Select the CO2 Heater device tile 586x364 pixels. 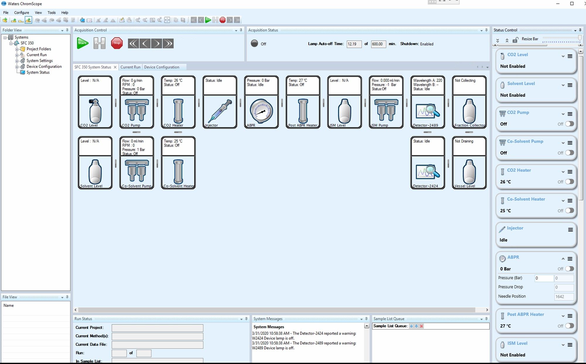(178, 102)
